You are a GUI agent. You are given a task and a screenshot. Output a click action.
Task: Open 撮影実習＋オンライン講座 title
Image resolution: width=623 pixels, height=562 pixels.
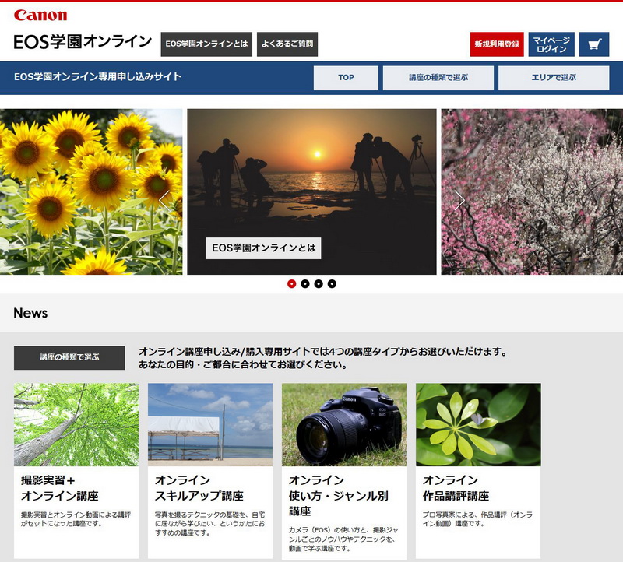tap(60, 488)
